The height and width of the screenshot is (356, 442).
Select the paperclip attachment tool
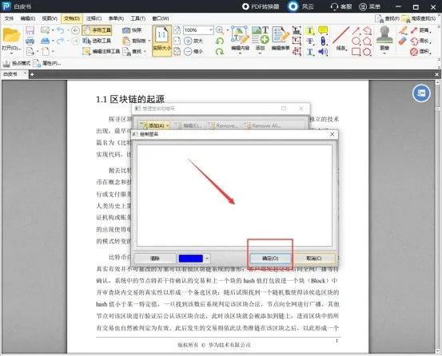323,41
